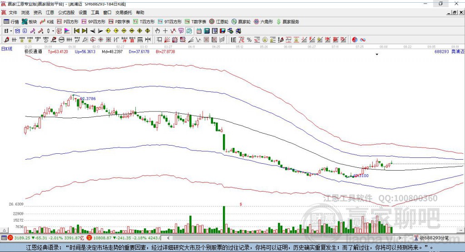Open the 9P四方形 tool
The image size is (465, 252).
pos(94,22)
